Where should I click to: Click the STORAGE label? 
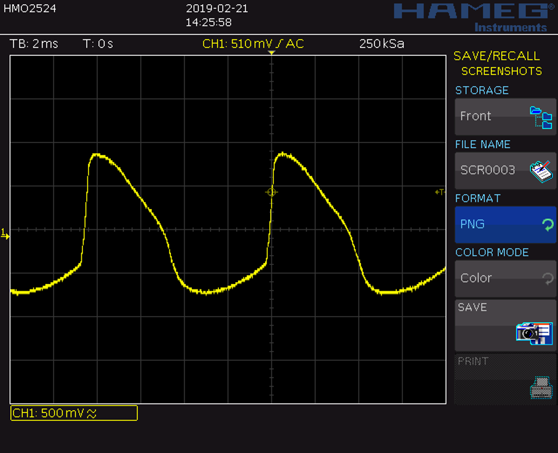482,90
